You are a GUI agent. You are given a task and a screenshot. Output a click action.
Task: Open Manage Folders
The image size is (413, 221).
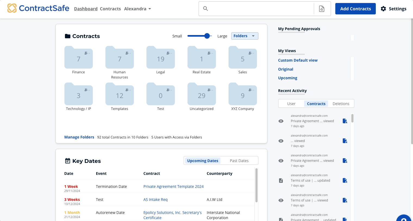[79, 137]
